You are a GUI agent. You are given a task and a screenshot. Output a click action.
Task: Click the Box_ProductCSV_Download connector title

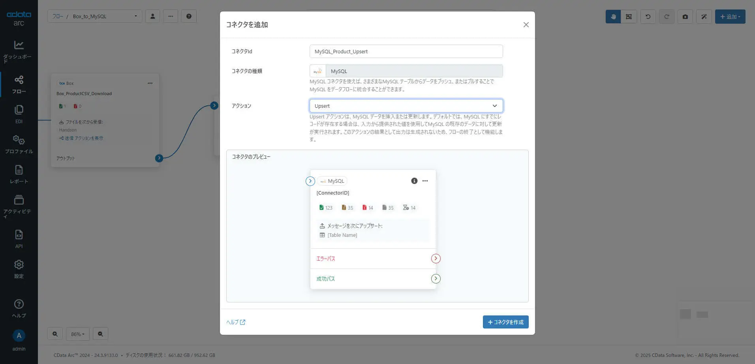(84, 94)
